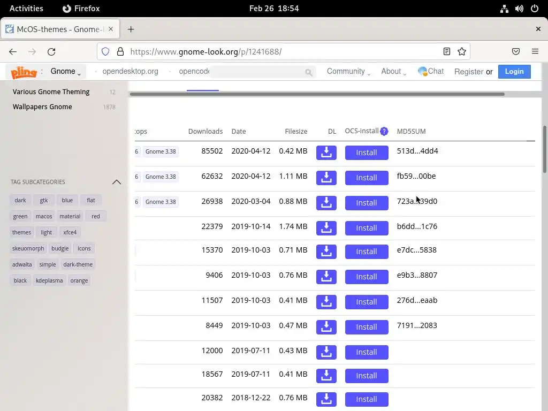Image resolution: width=548 pixels, height=411 pixels.
Task: Select the xfce4 tag
Action: point(70,232)
